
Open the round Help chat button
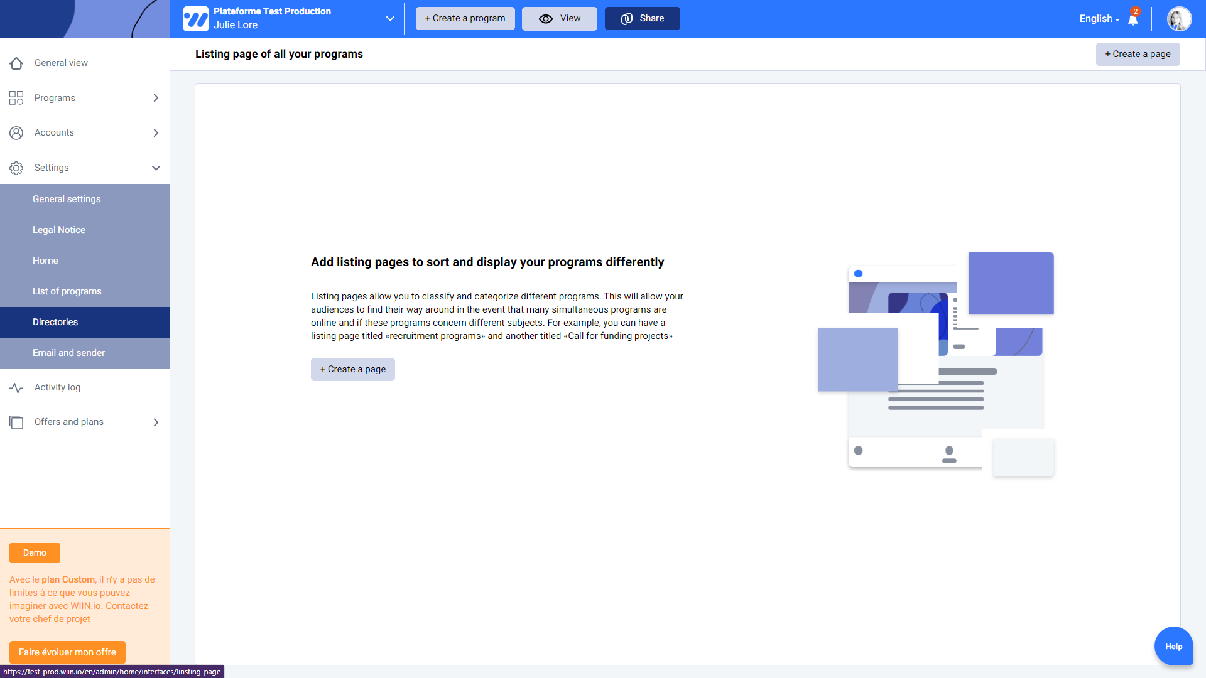point(1173,646)
